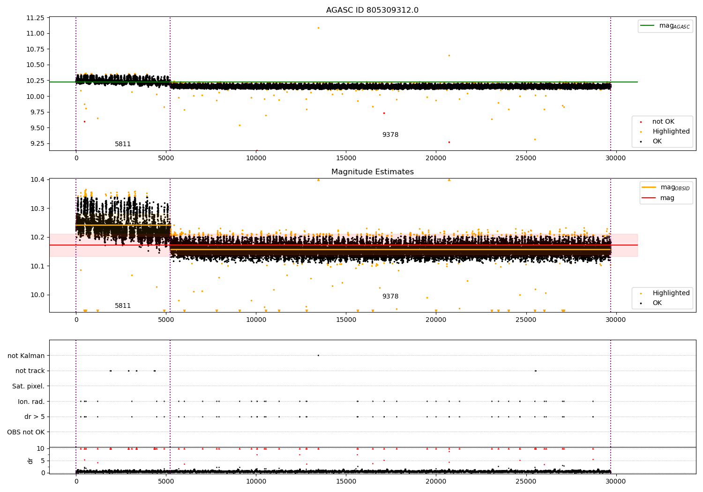703x492 pixels.
Task: Click the "11.25" y-axis tick label
Action: click(x=36, y=18)
